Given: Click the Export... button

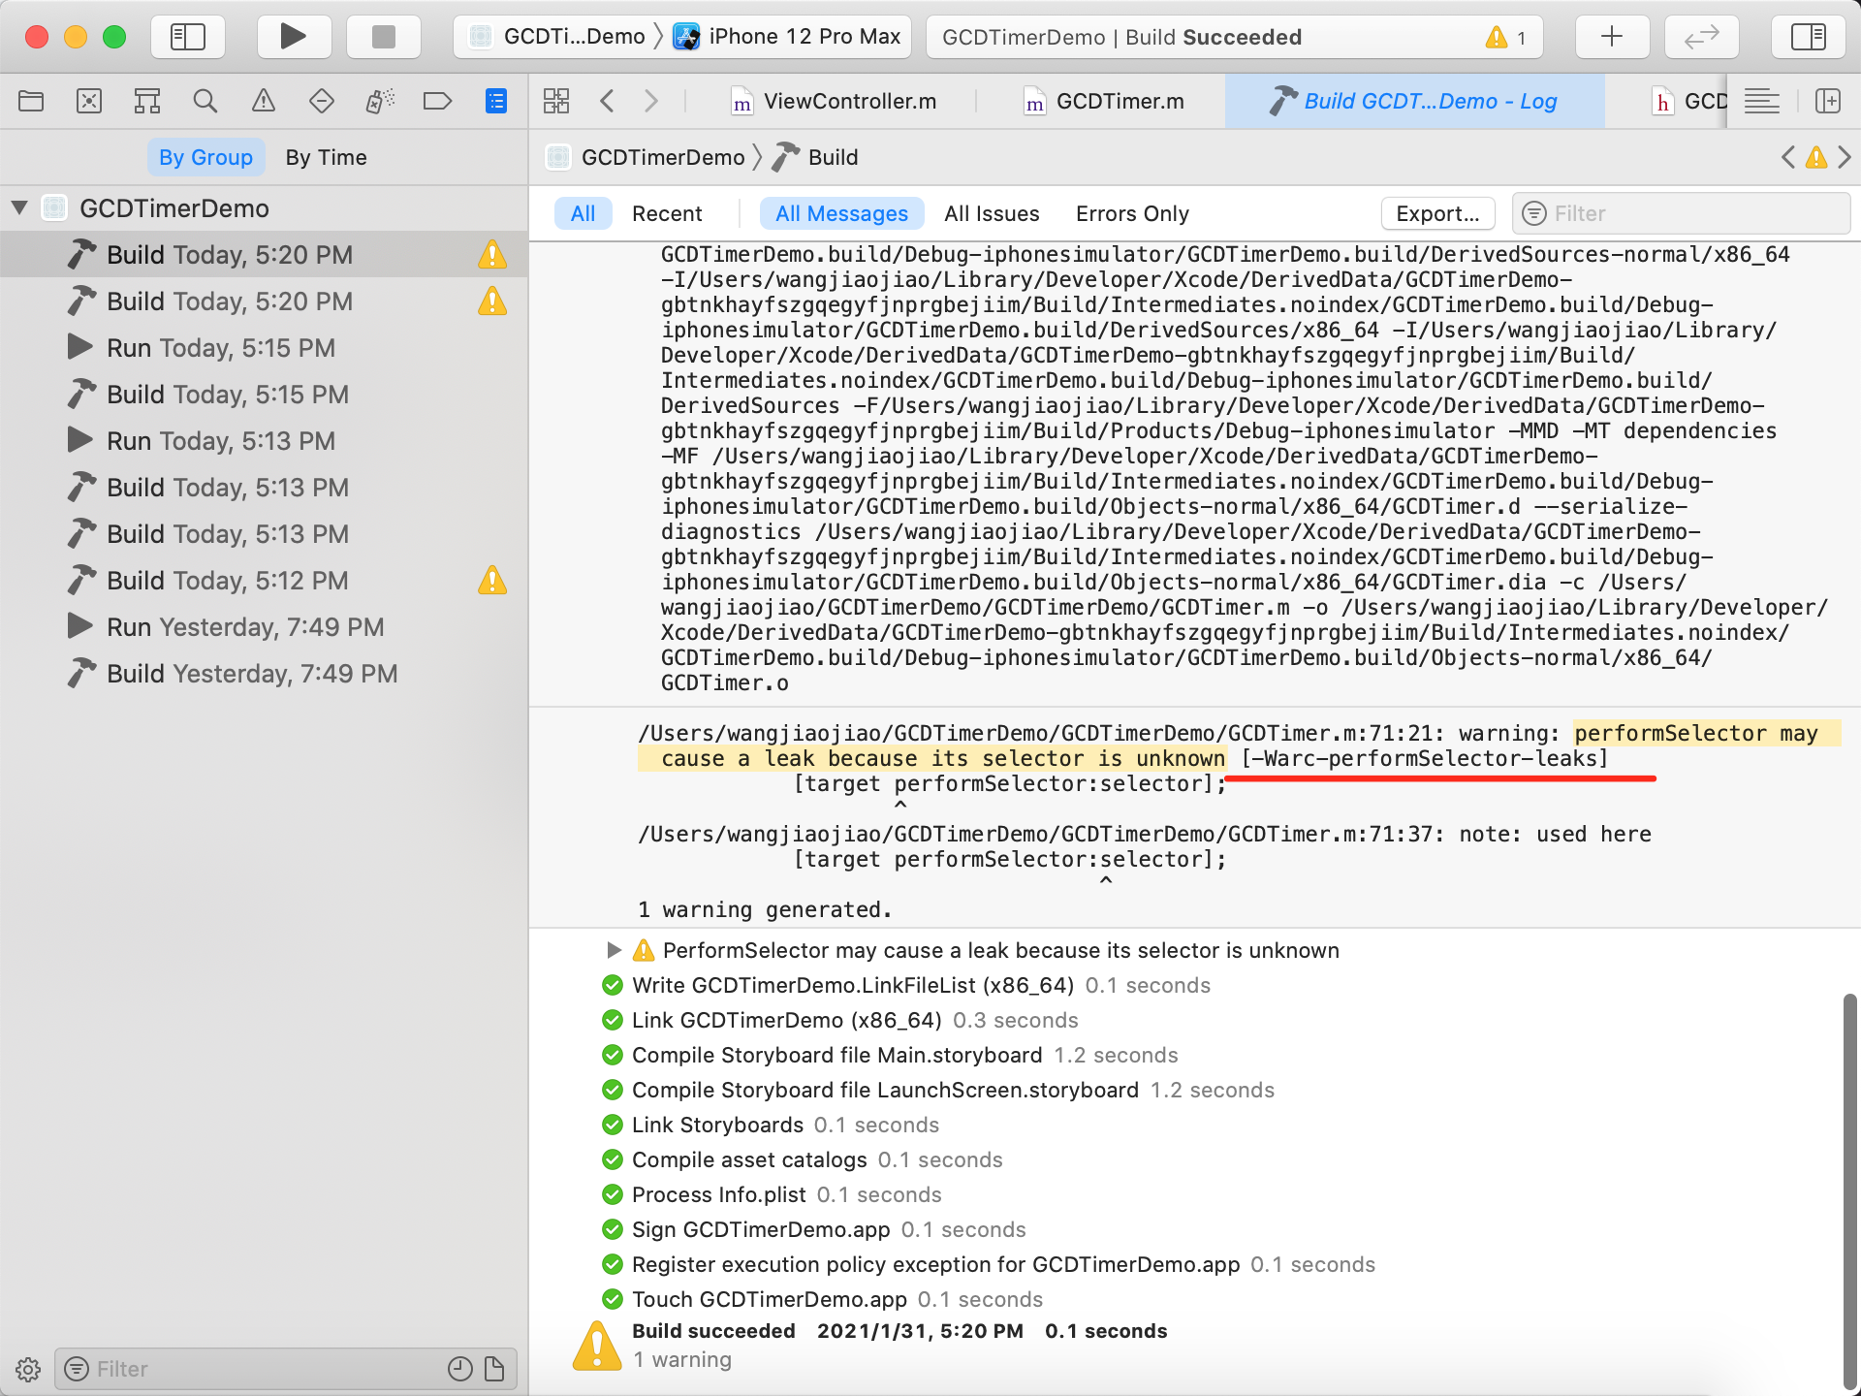Looking at the screenshot, I should pos(1436,213).
